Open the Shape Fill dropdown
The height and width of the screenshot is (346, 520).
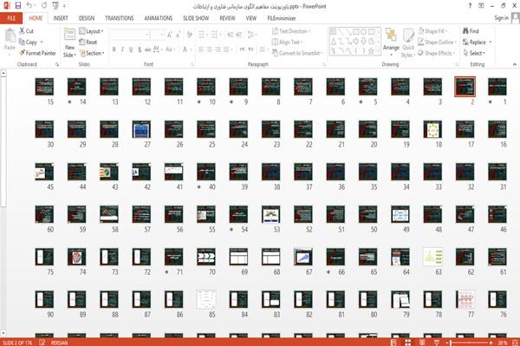pos(432,31)
